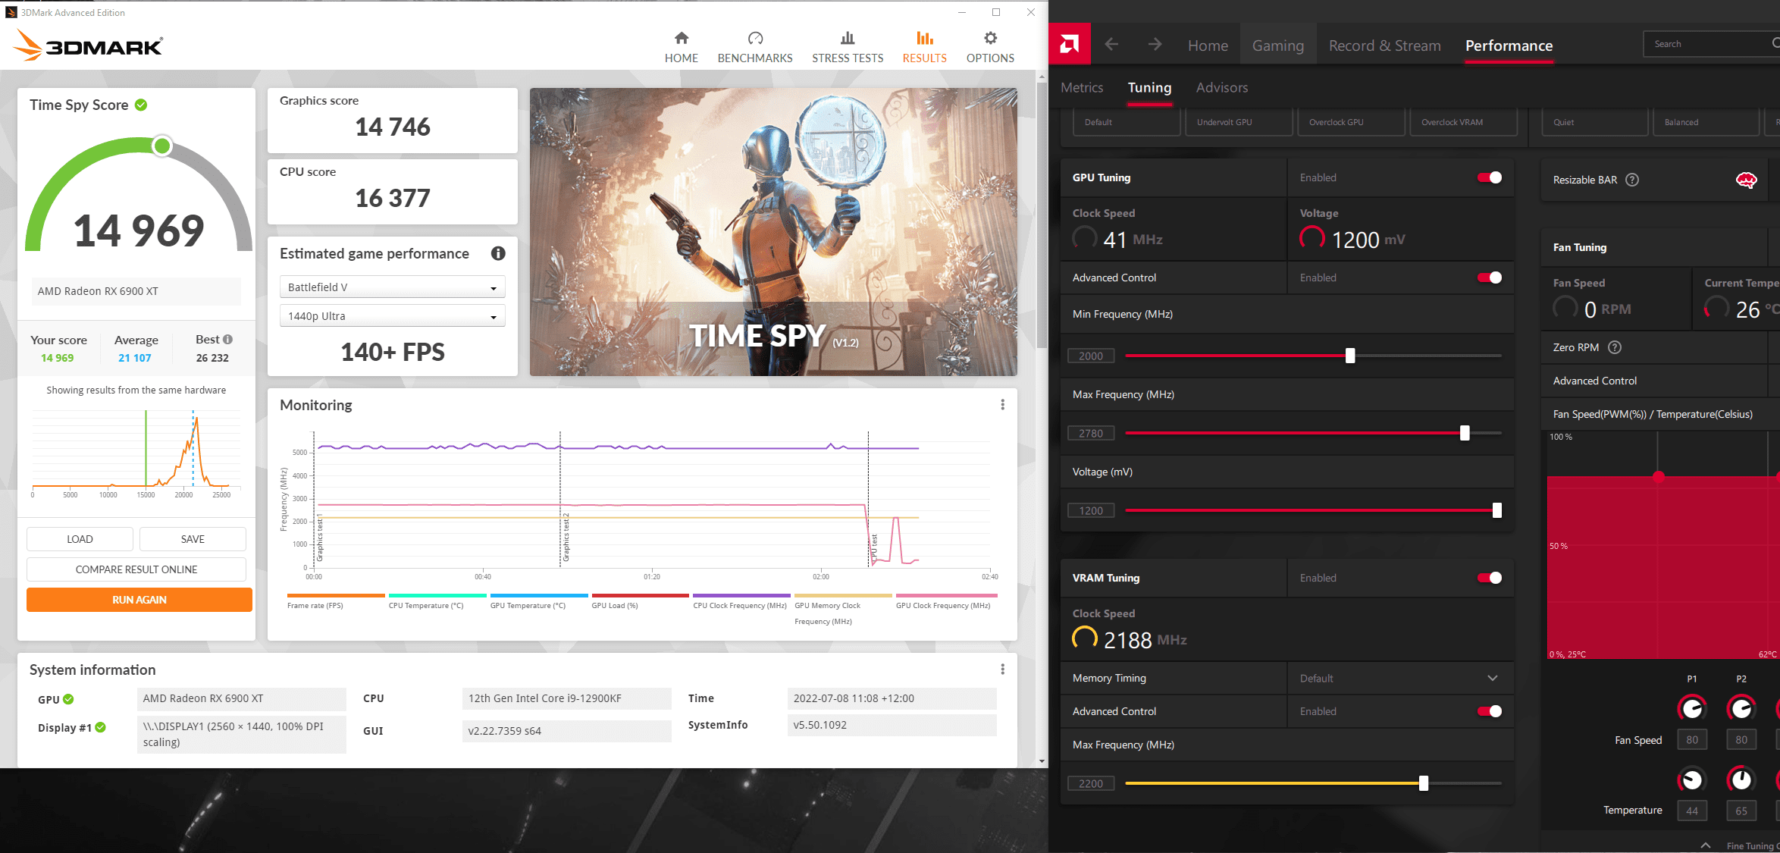Collapse Fine Tuning Controls chevron

1705,845
